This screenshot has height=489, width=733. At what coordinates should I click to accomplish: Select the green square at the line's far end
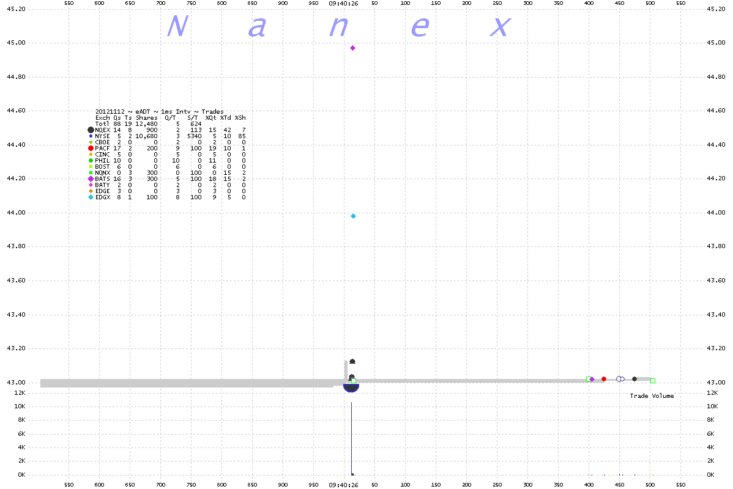pos(653,381)
